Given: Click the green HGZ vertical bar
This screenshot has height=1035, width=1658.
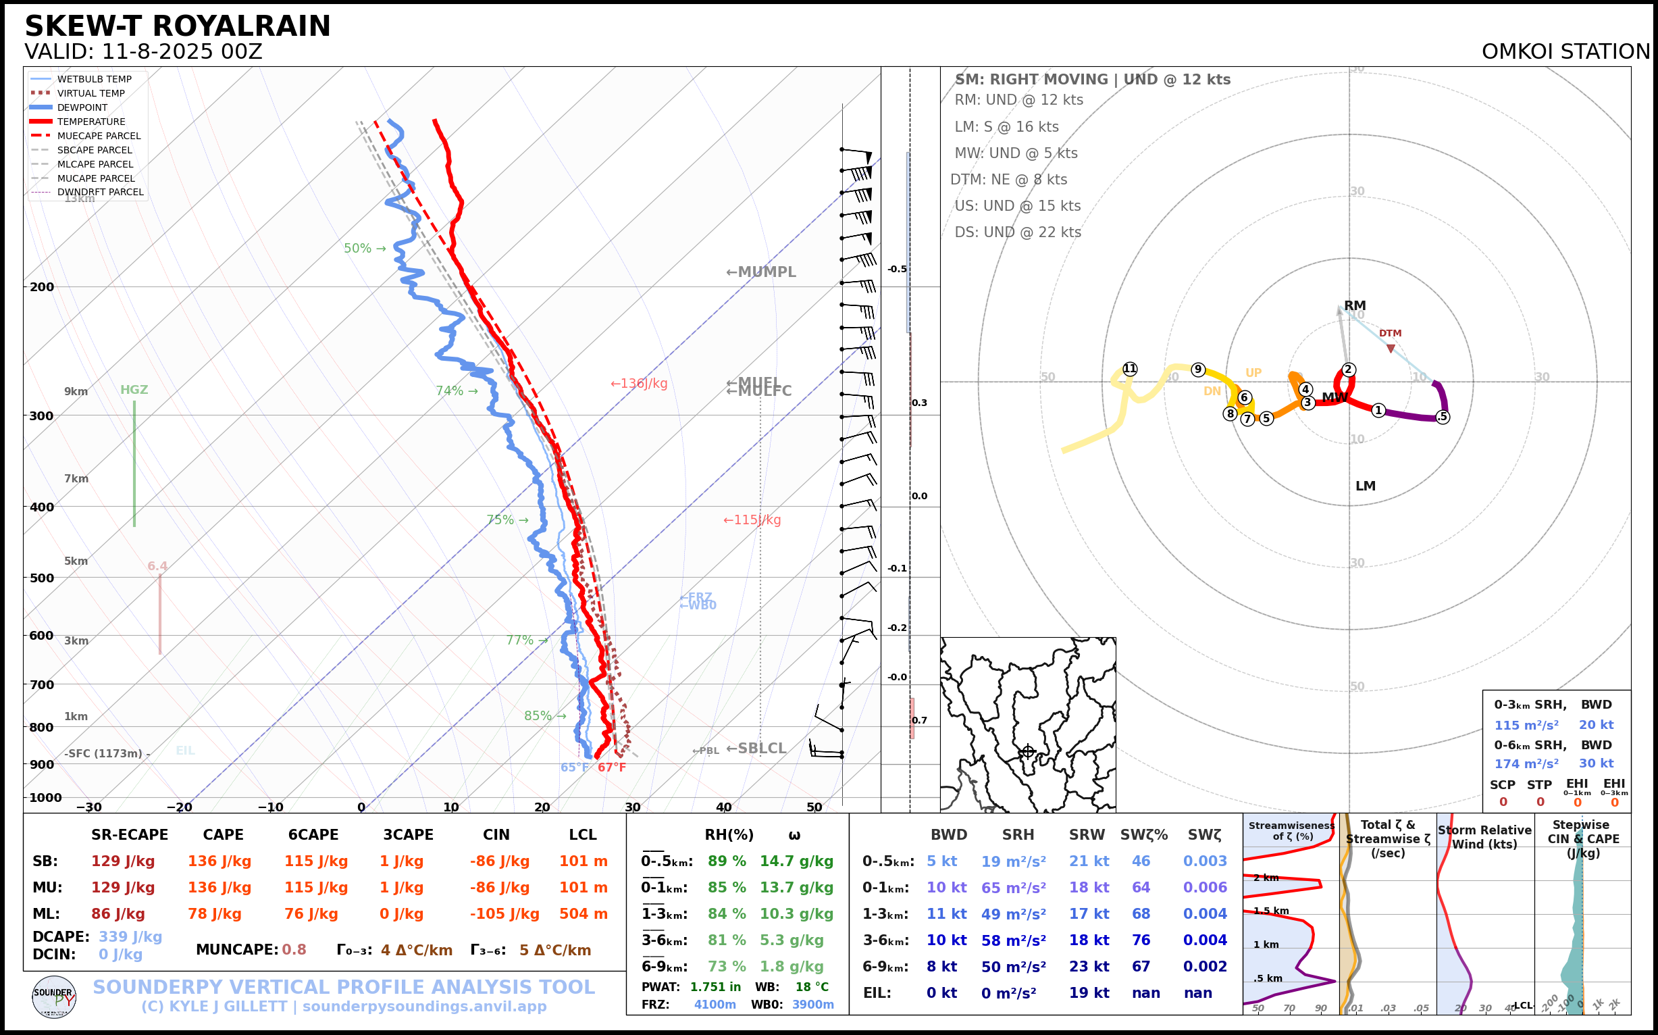Looking at the screenshot, I should [134, 463].
